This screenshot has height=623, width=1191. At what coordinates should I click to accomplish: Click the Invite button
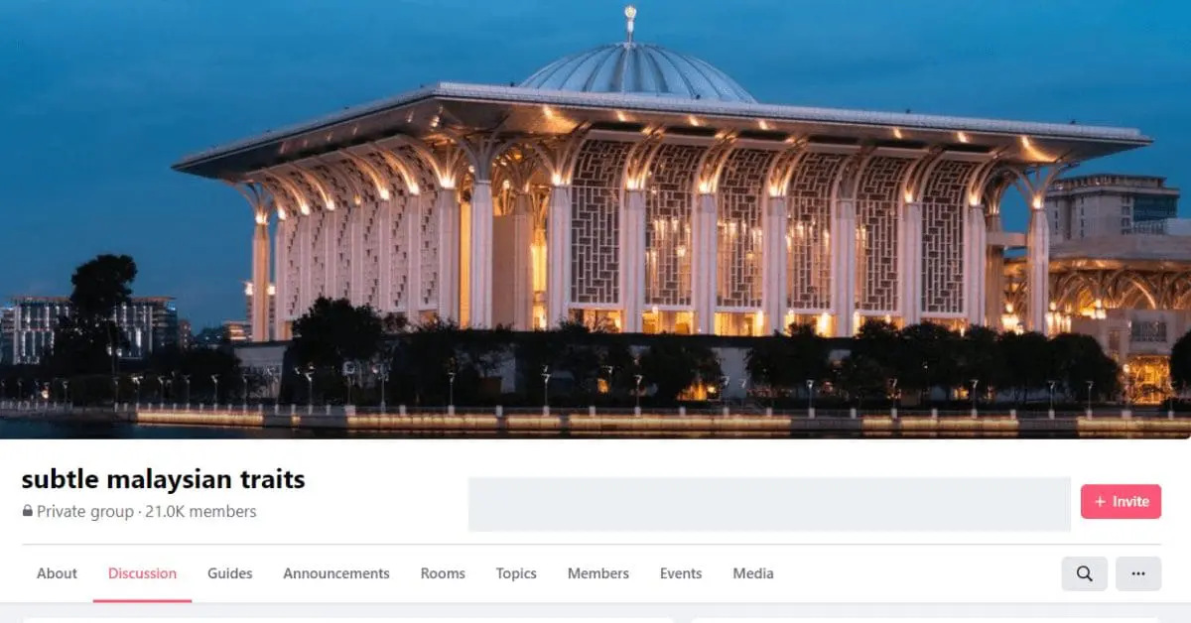pyautogui.click(x=1121, y=502)
